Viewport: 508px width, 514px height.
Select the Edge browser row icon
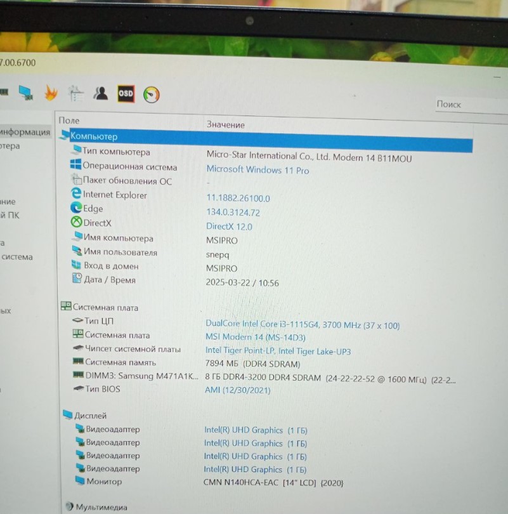coord(76,208)
